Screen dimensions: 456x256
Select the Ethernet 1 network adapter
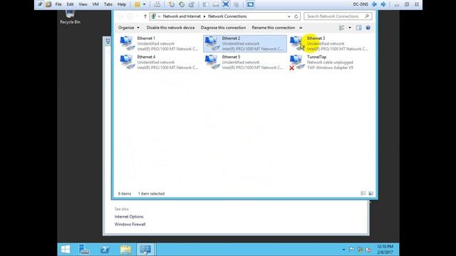click(x=159, y=43)
